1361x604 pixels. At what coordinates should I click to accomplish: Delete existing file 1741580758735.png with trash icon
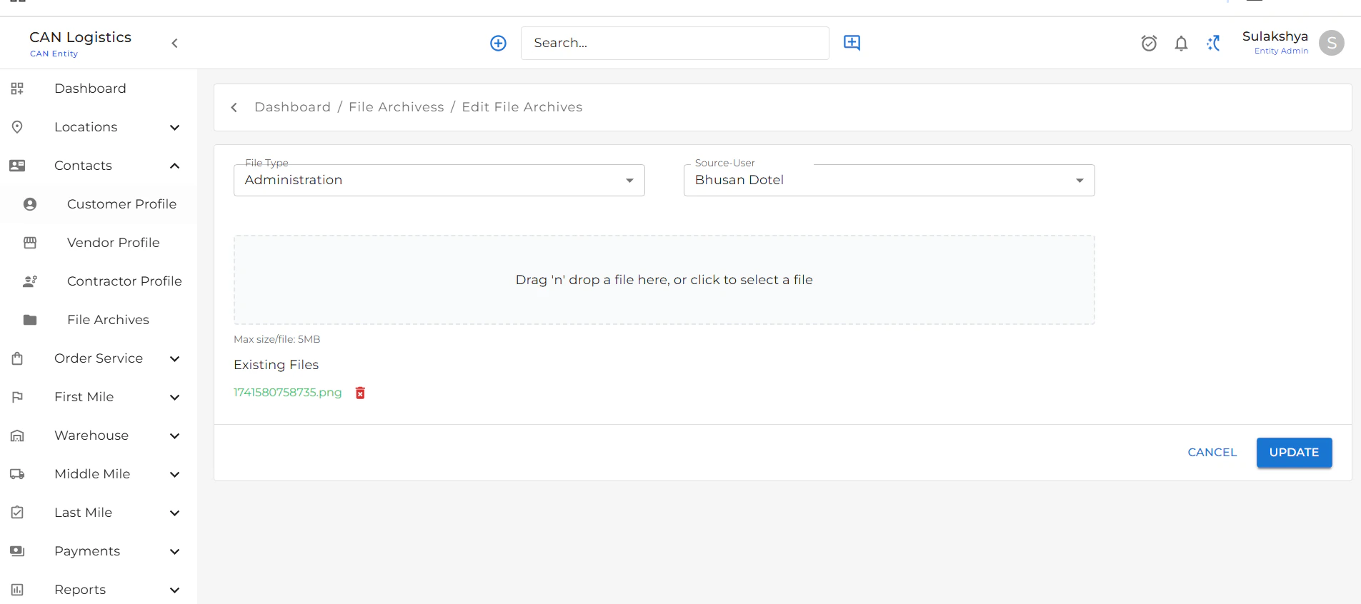(360, 393)
